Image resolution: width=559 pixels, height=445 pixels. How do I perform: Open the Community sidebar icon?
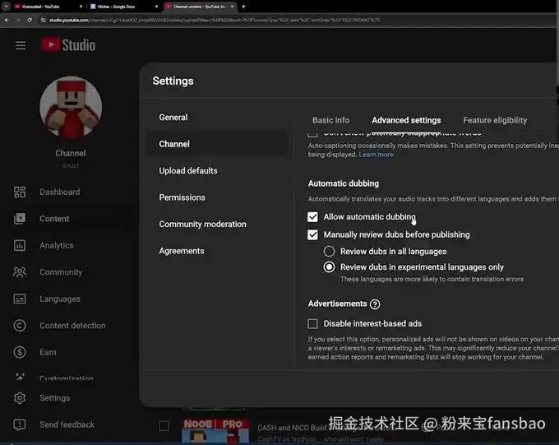[x=20, y=272]
